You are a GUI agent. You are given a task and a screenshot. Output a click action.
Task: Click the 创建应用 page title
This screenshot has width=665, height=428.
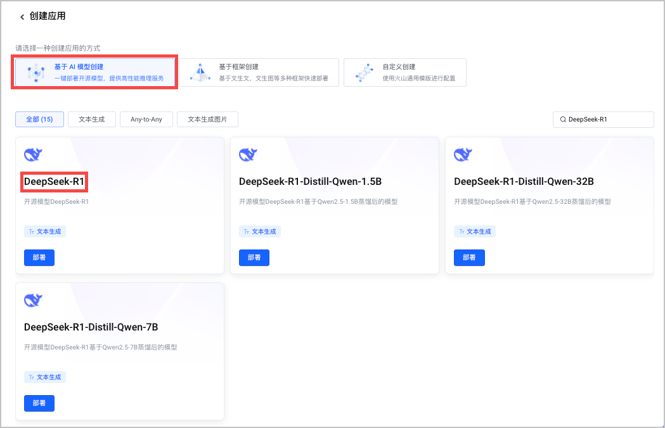(48, 16)
